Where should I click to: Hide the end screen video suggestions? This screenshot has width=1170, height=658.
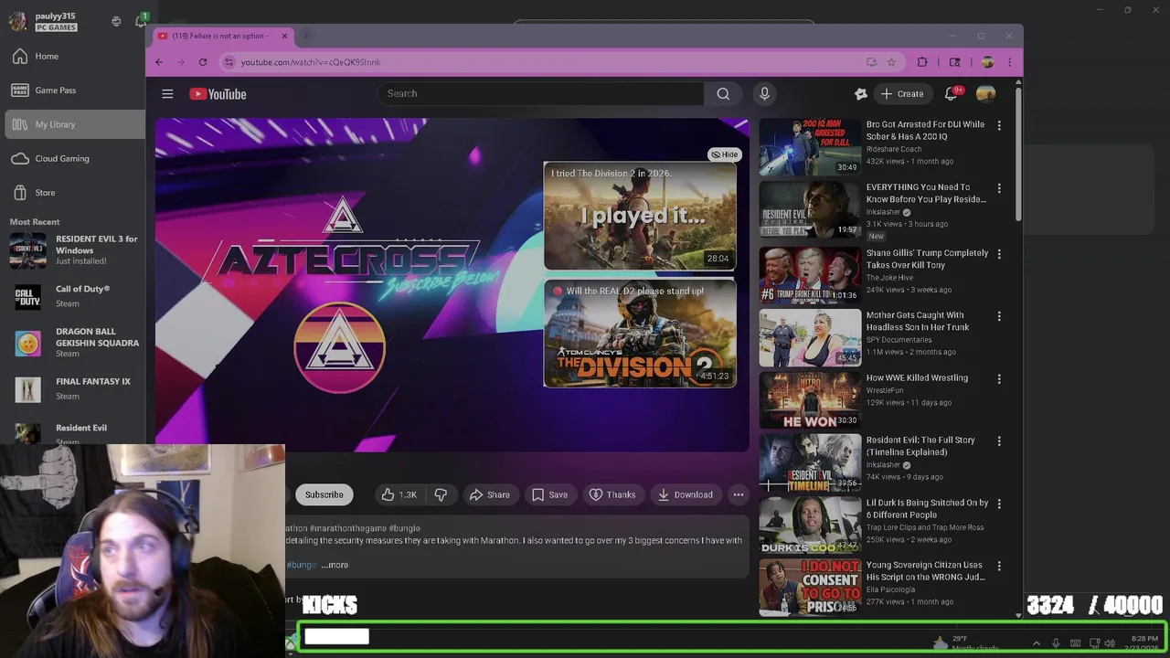725,154
